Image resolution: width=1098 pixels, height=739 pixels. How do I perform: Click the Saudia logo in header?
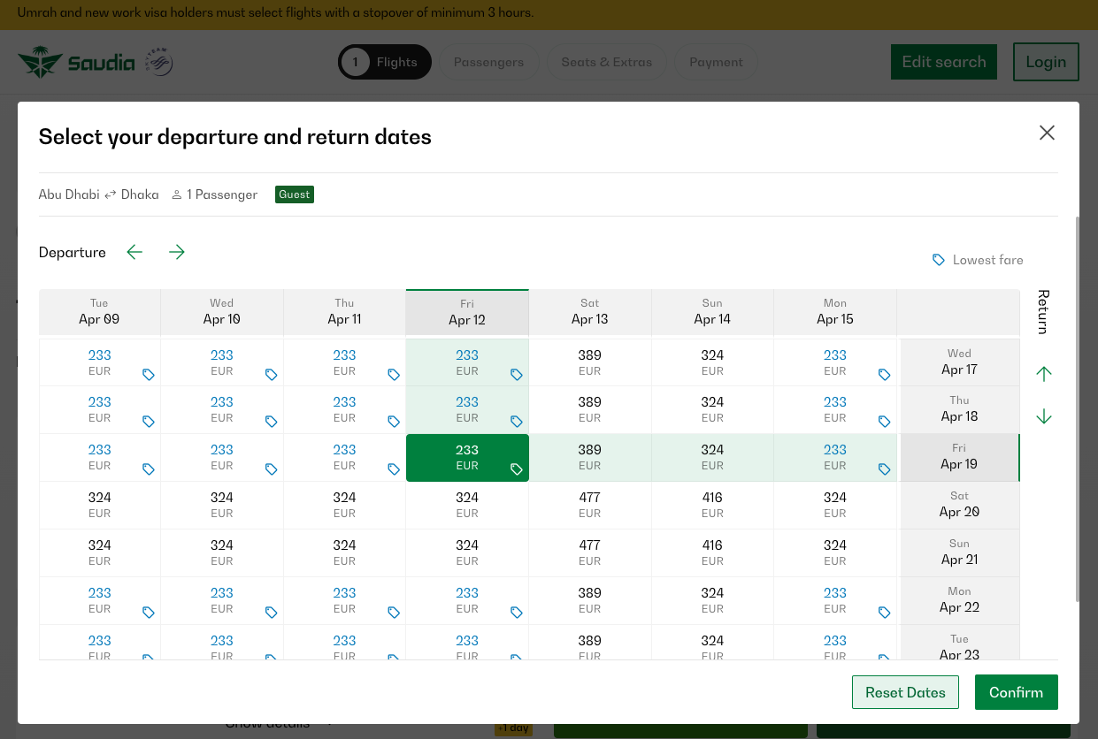coord(76,62)
